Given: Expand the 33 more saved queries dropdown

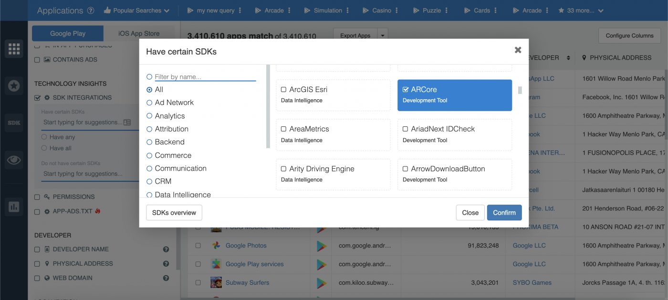Looking at the screenshot, I should tap(581, 10).
